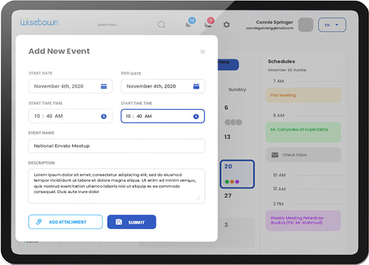The height and width of the screenshot is (265, 369).
Task: Click into the Description text area
Action: (117, 186)
